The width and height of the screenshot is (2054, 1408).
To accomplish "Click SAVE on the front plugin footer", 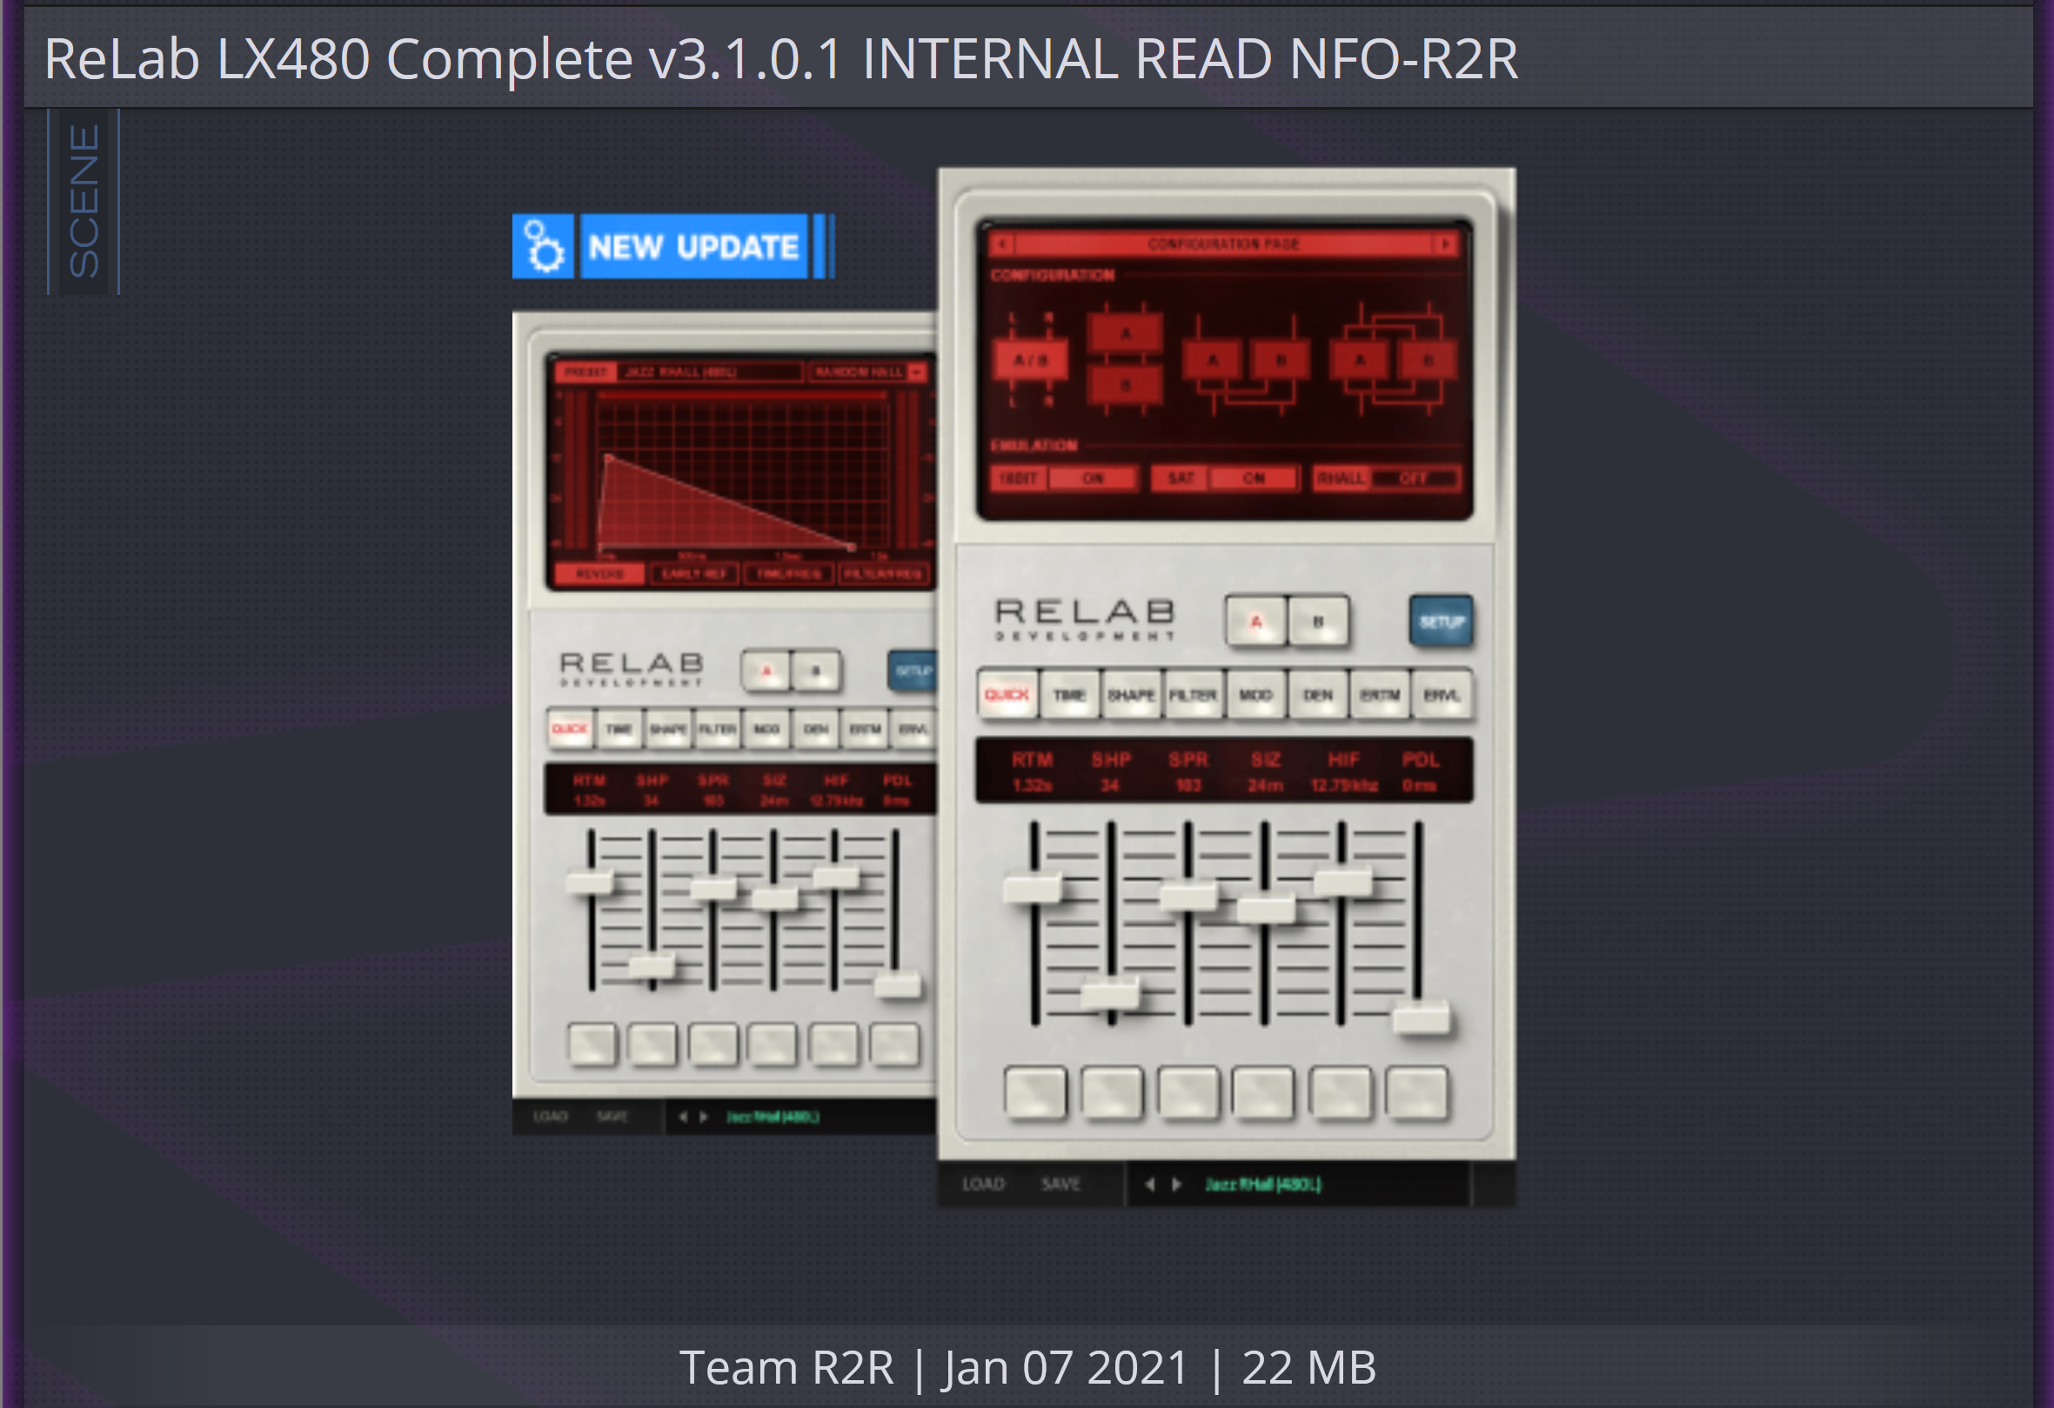I will point(1060,1184).
